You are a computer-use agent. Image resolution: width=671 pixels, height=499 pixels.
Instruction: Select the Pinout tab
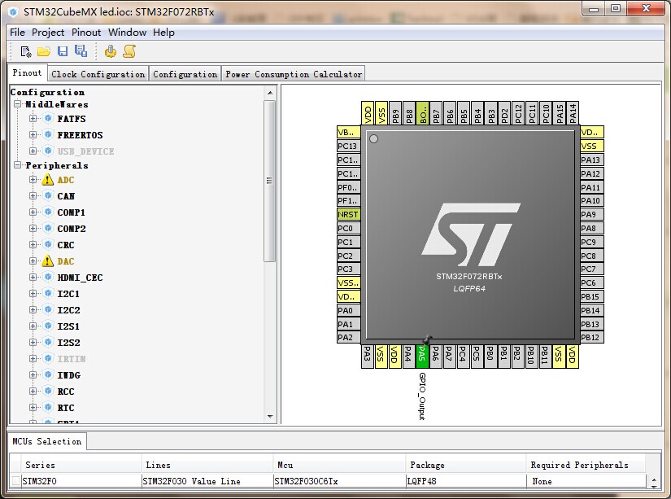[27, 72]
